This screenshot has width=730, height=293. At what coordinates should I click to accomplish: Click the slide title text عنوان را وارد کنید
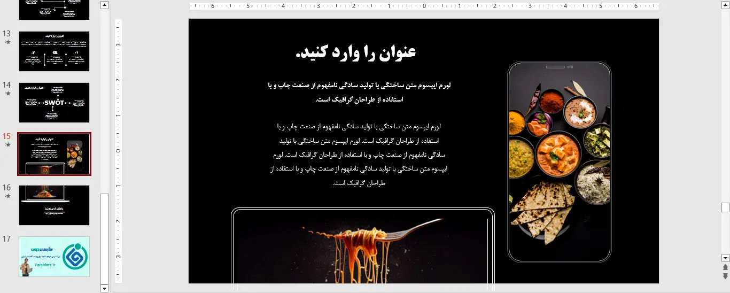[355, 52]
